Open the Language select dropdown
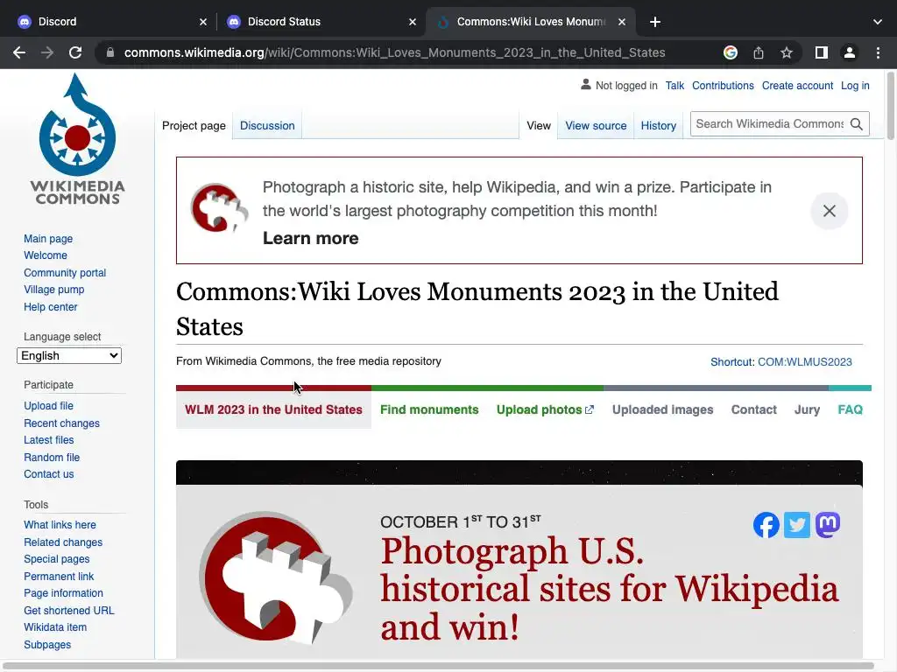The image size is (897, 672). click(x=69, y=355)
